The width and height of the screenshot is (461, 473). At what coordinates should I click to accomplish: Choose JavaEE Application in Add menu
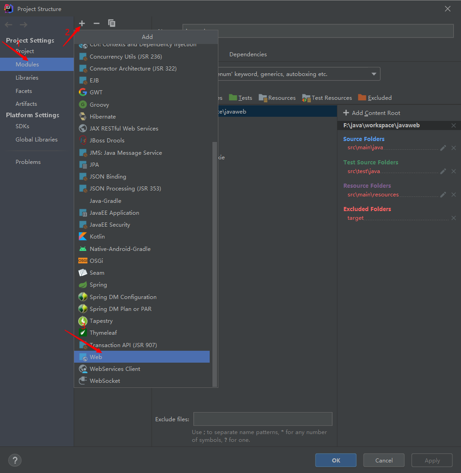click(x=142, y=212)
